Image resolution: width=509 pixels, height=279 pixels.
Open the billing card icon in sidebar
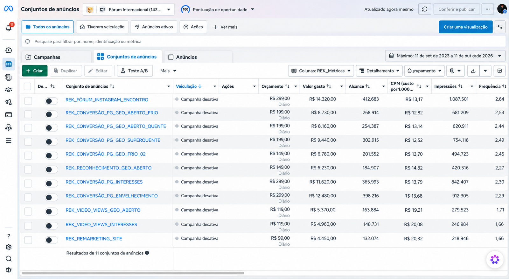pos(9,115)
